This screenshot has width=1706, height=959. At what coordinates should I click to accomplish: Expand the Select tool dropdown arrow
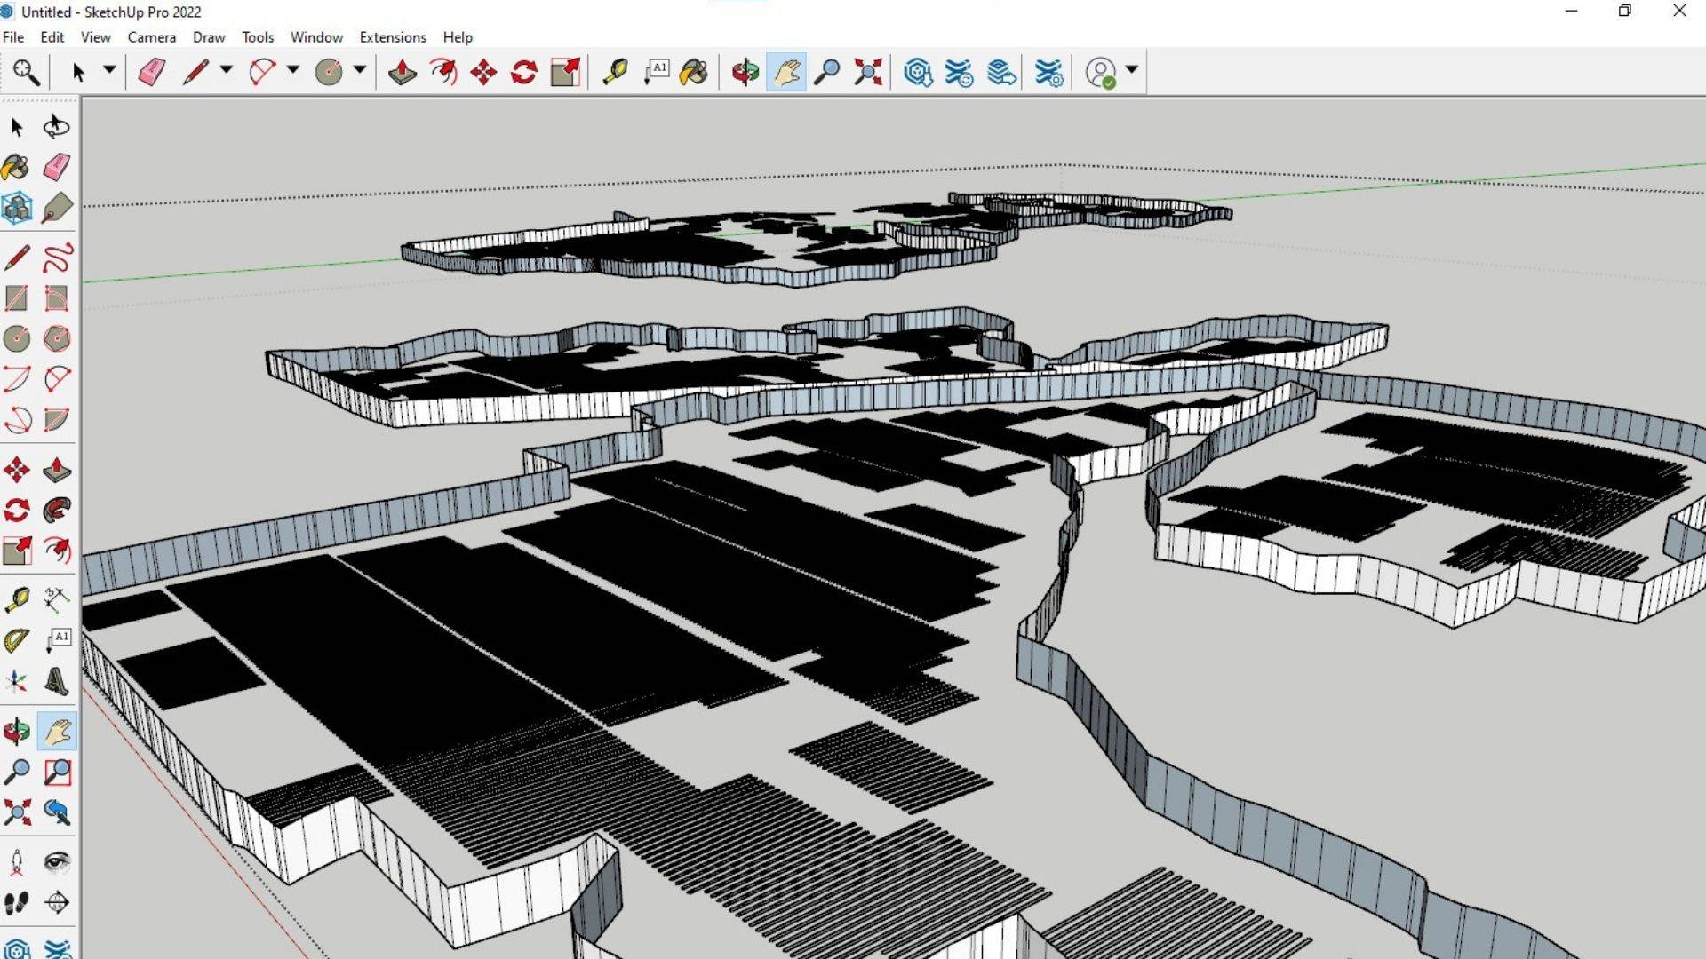coord(109,70)
